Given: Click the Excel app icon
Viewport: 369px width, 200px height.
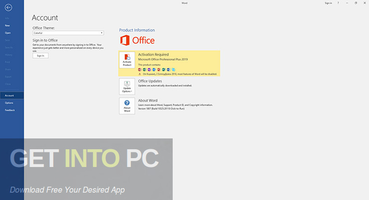Looking at the screenshot, I should pyautogui.click(x=145, y=69).
